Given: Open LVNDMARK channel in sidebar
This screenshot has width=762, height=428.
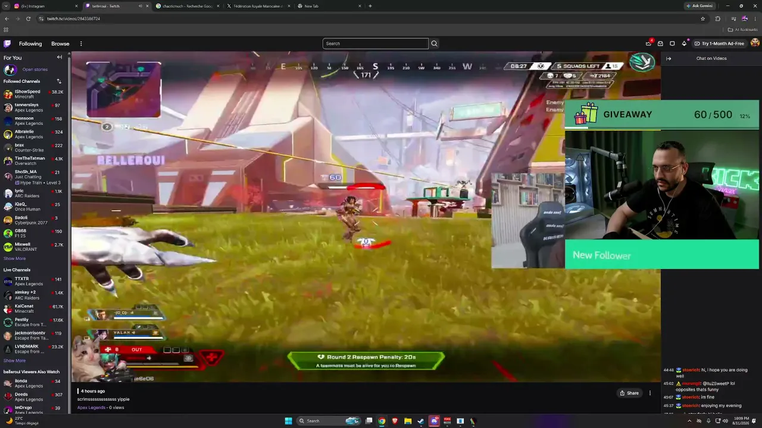Looking at the screenshot, I should [x=34, y=349].
